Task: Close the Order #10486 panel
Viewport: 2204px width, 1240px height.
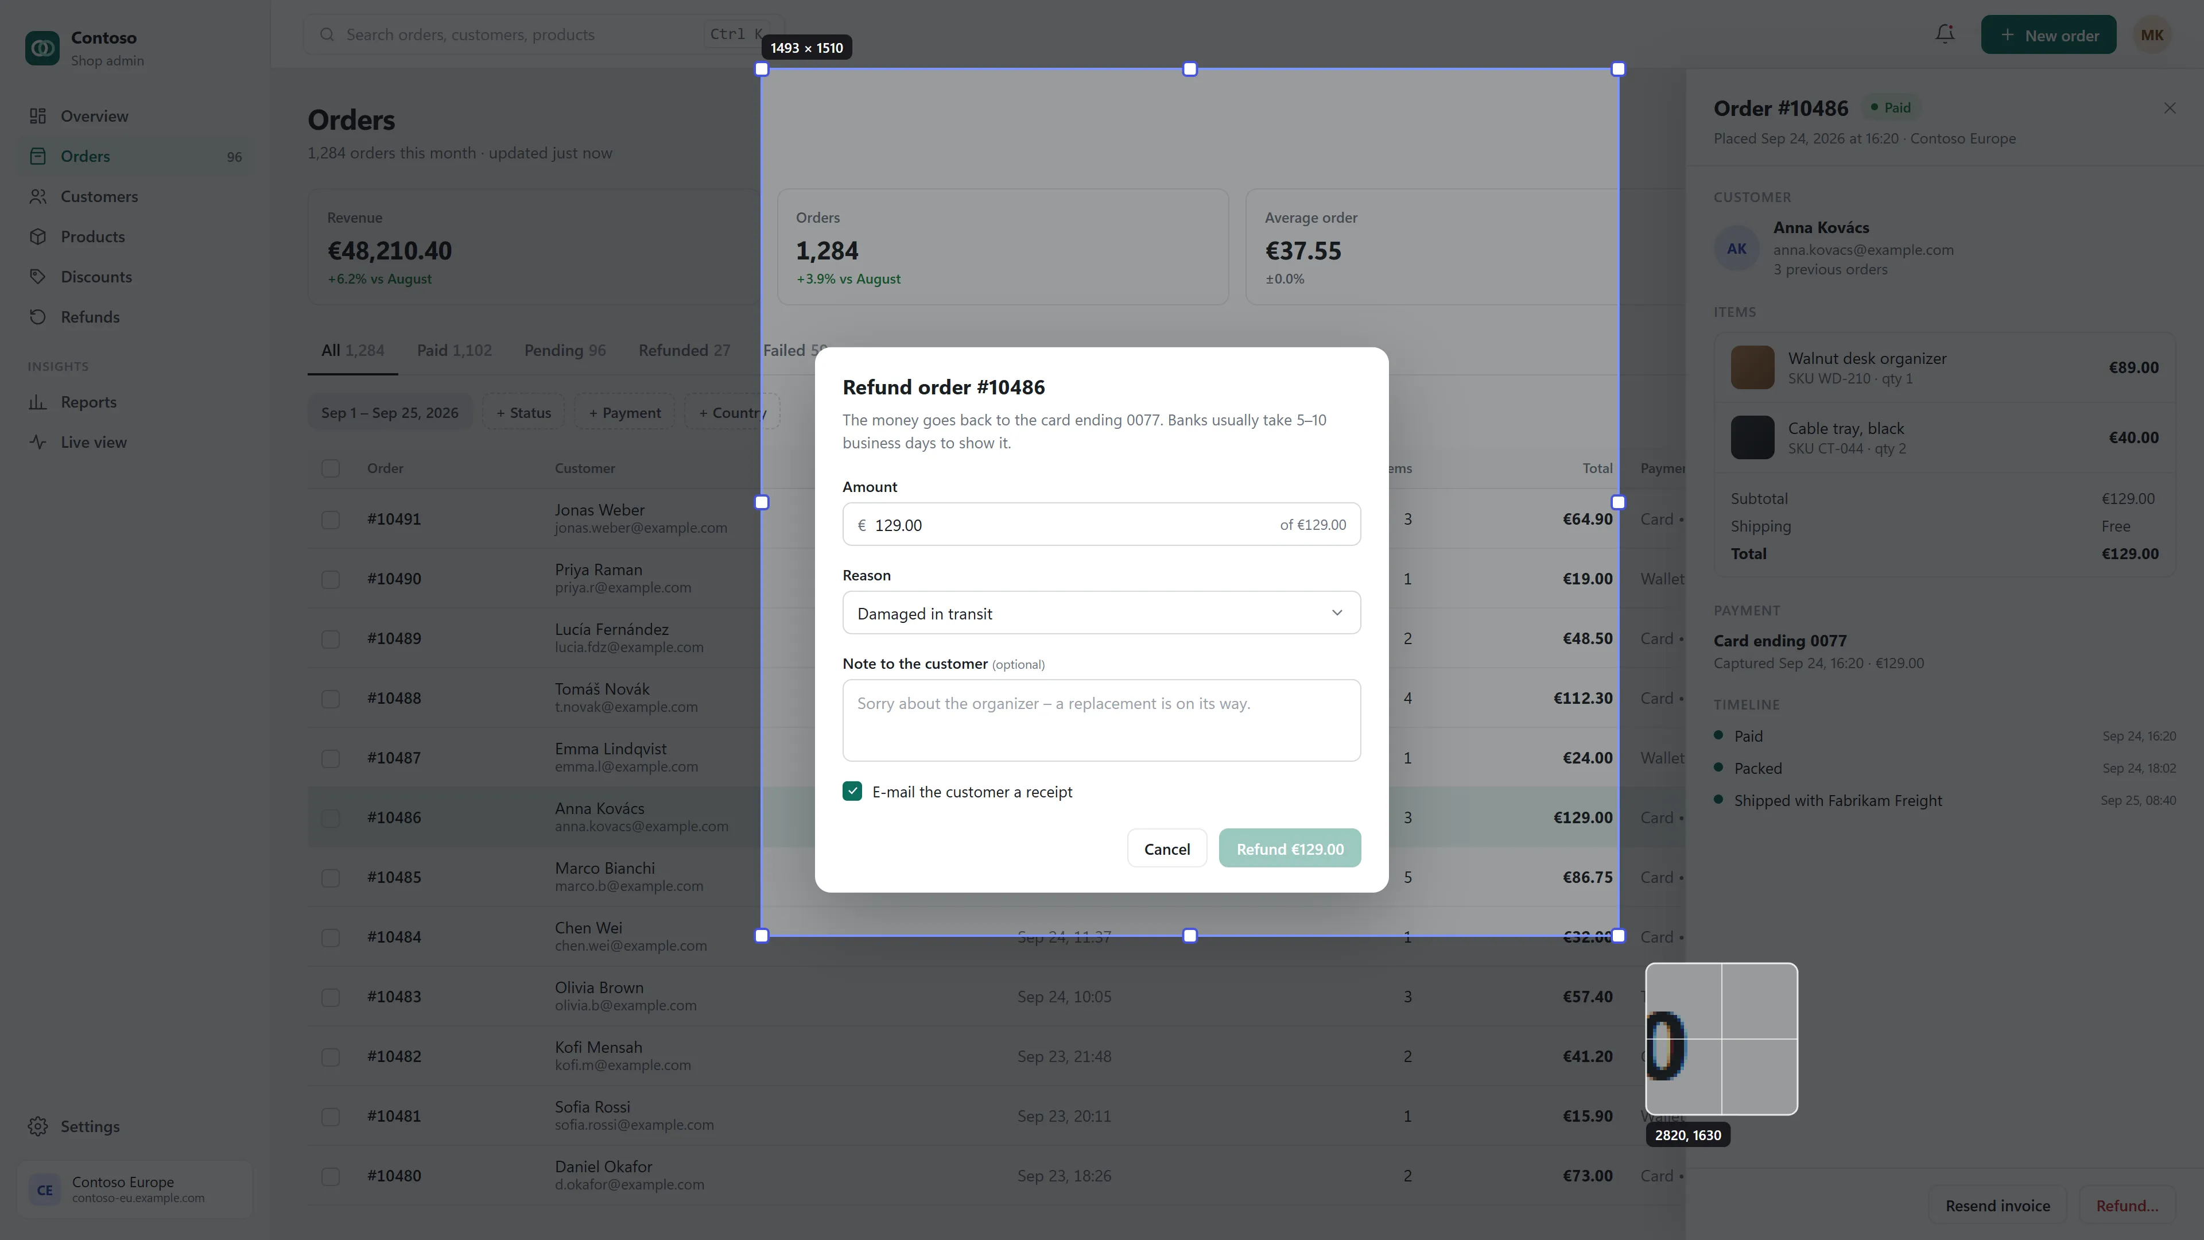Action: pyautogui.click(x=2170, y=108)
